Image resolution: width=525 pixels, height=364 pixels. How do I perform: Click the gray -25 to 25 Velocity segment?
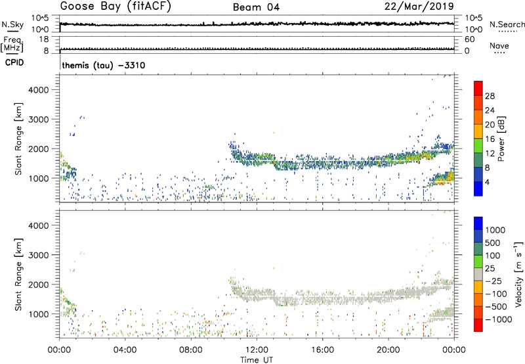point(478,274)
